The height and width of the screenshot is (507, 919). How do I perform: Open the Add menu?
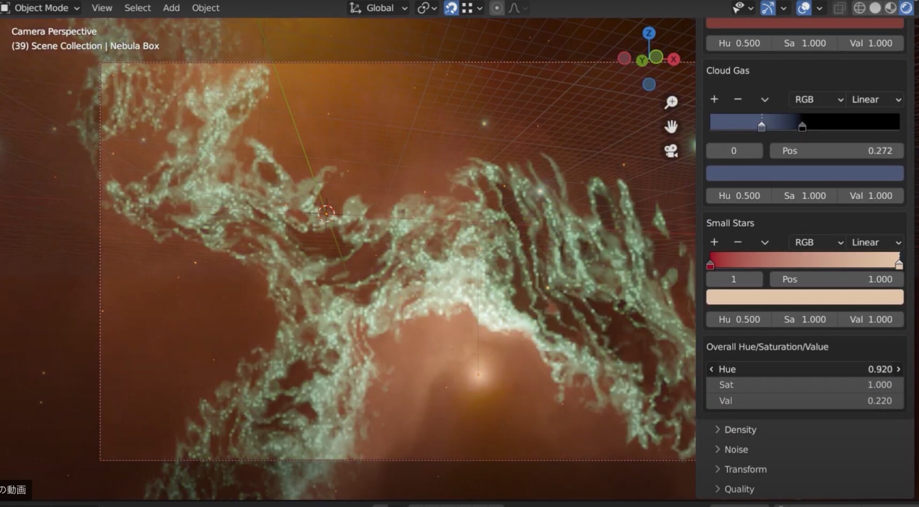pos(171,8)
